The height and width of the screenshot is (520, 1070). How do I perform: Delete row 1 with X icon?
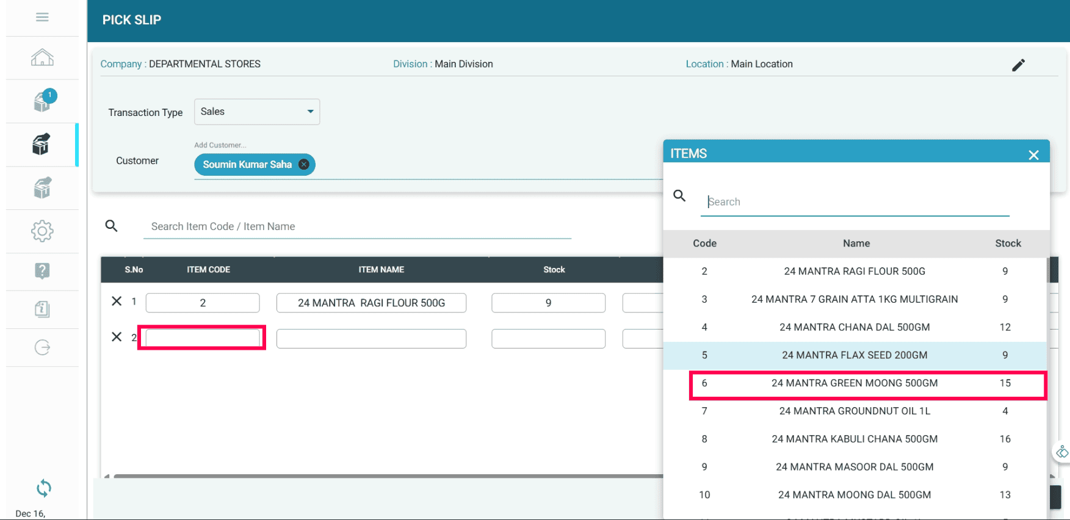point(117,302)
